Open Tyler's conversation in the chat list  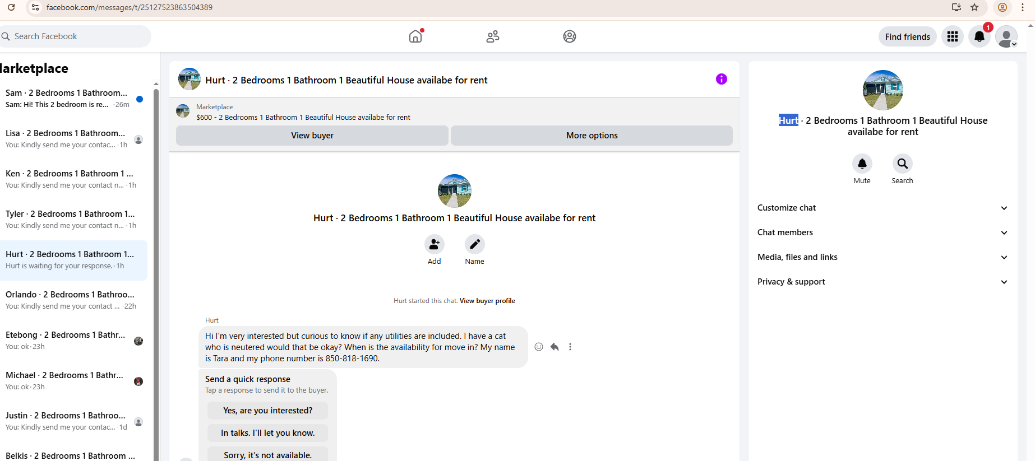pyautogui.click(x=73, y=220)
